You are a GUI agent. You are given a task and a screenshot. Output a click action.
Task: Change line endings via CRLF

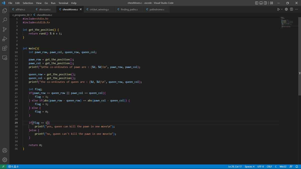[x=269, y=166]
